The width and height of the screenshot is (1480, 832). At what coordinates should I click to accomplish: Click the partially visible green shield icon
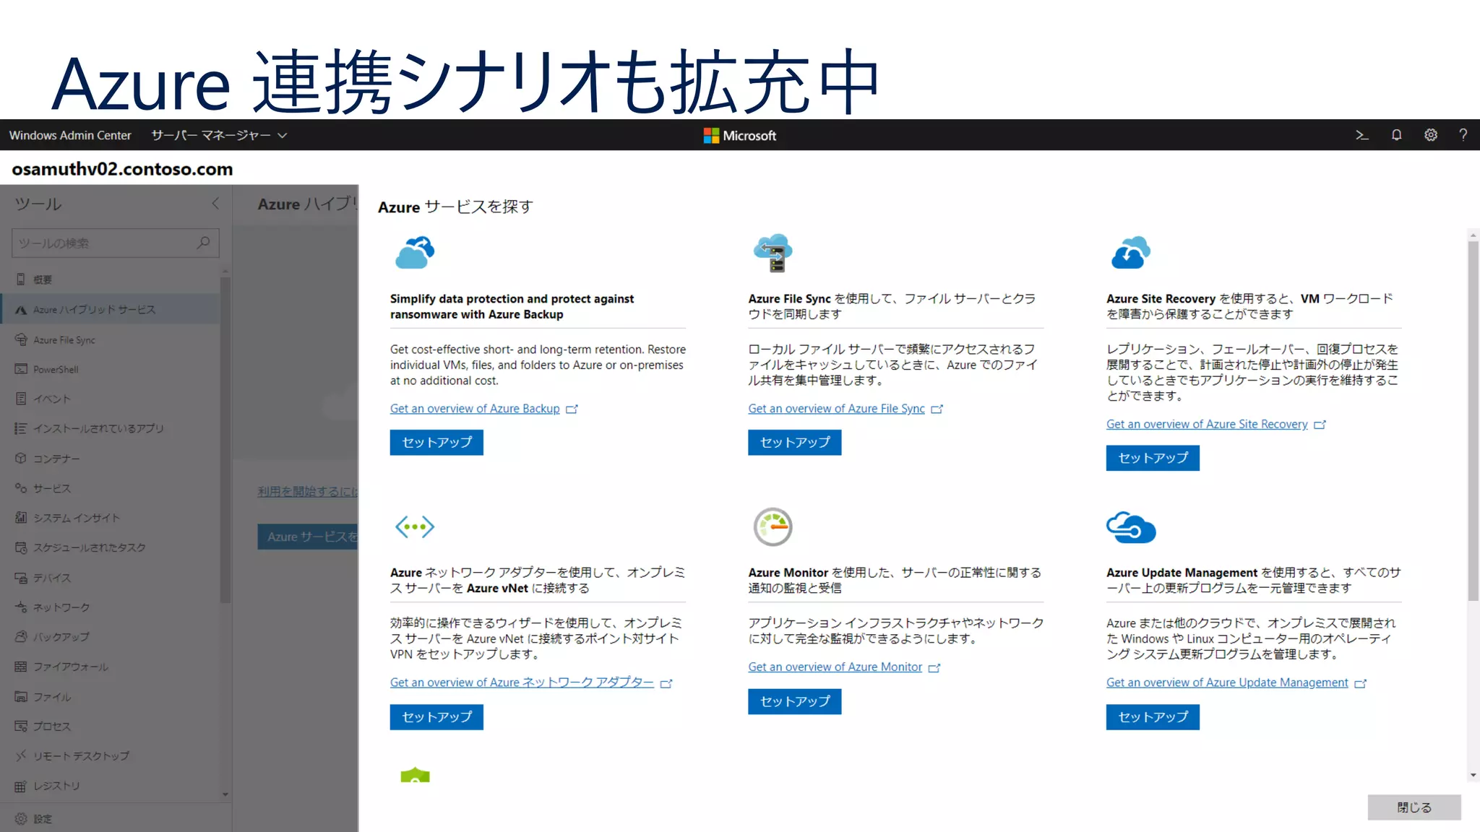pyautogui.click(x=415, y=775)
